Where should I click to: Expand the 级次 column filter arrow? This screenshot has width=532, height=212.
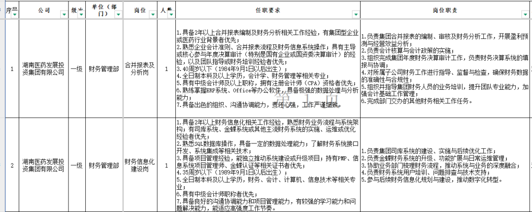(80, 15)
